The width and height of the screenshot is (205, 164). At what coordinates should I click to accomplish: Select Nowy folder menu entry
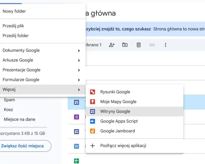coord(43,11)
